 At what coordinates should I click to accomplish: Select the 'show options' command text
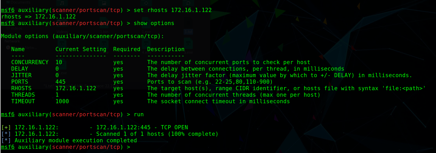tap(154, 23)
